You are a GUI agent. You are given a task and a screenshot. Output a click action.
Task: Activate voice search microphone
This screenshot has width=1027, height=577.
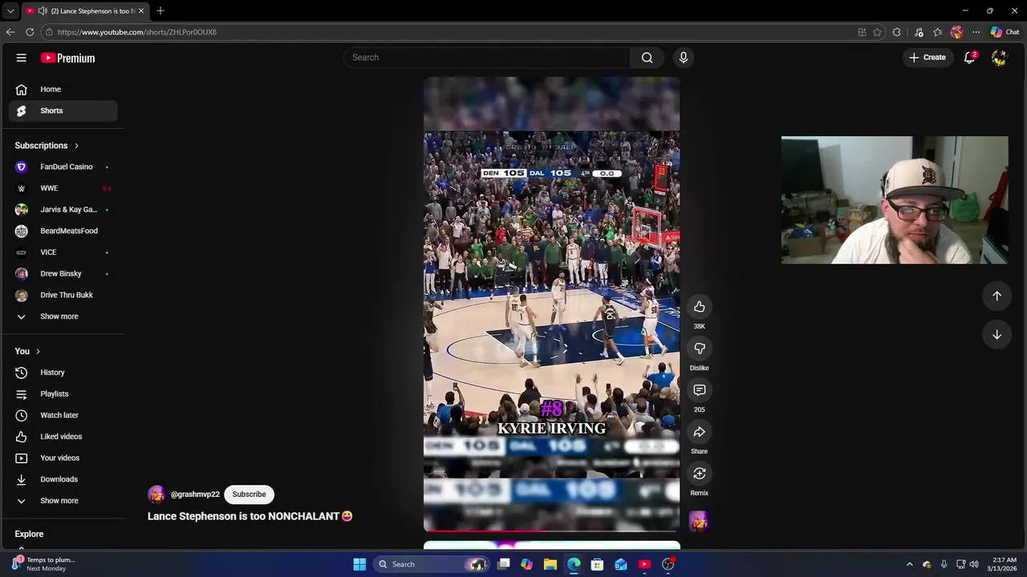684,58
